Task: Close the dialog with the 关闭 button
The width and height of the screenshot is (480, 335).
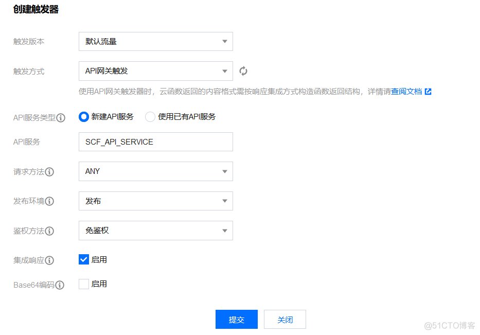Action: point(285,320)
